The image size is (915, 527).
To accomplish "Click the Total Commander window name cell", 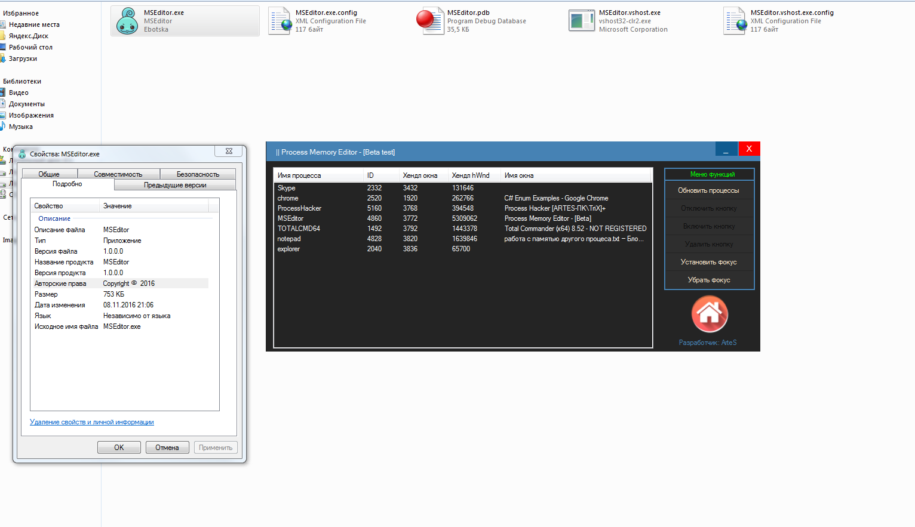I will click(x=575, y=229).
